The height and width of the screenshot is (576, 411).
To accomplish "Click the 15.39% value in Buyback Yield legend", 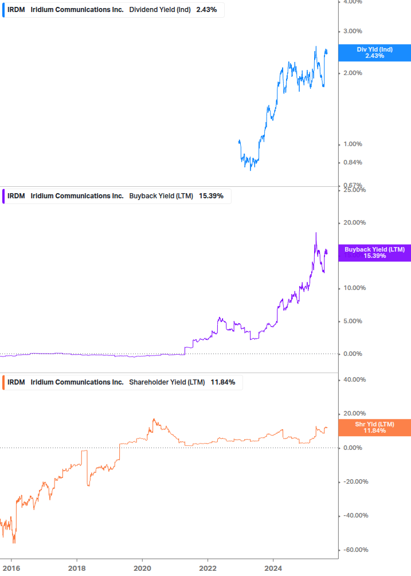I will [x=211, y=196].
